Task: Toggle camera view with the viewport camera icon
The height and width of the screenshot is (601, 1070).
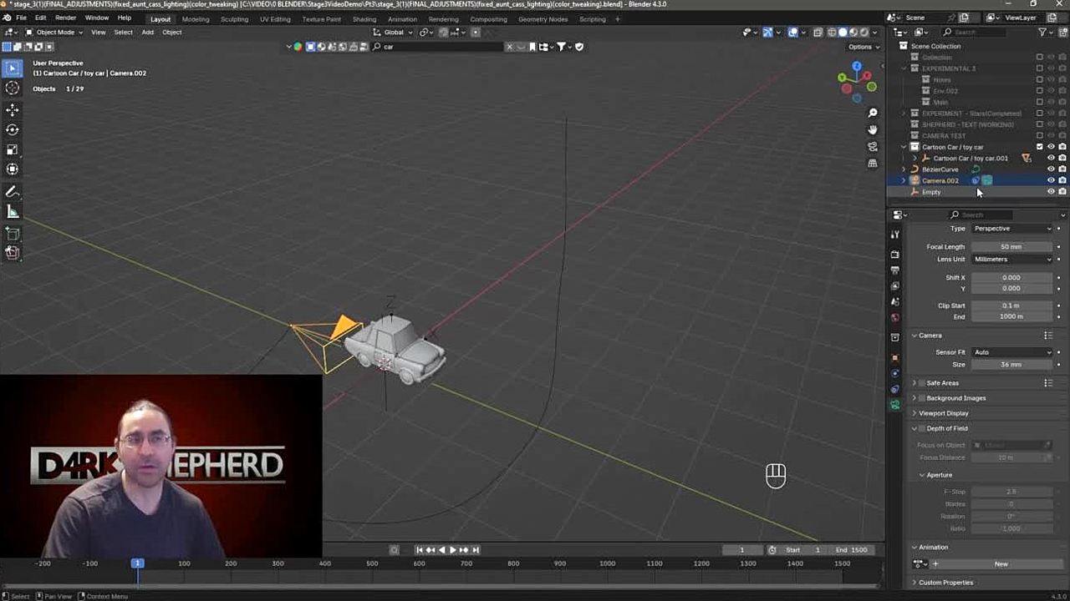Action: click(872, 147)
